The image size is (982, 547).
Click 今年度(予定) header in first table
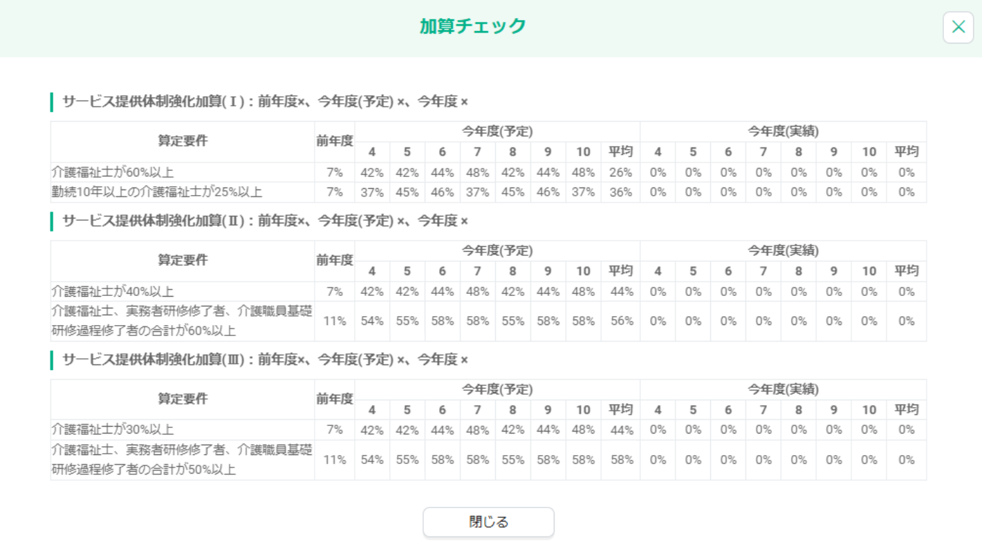pyautogui.click(x=497, y=131)
